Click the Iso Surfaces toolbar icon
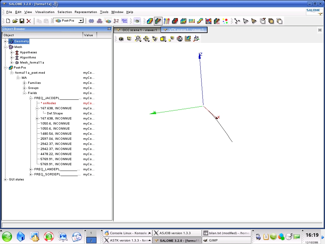The image size is (325, 244). click(x=175, y=21)
